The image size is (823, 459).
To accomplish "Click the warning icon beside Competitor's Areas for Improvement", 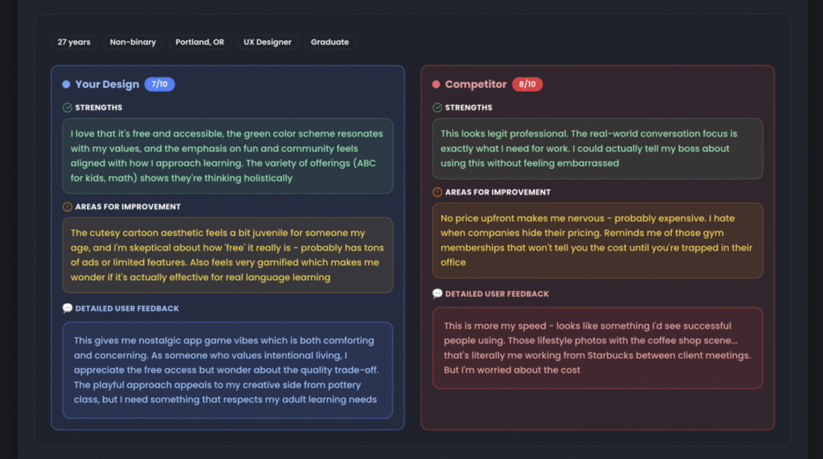I will [437, 193].
